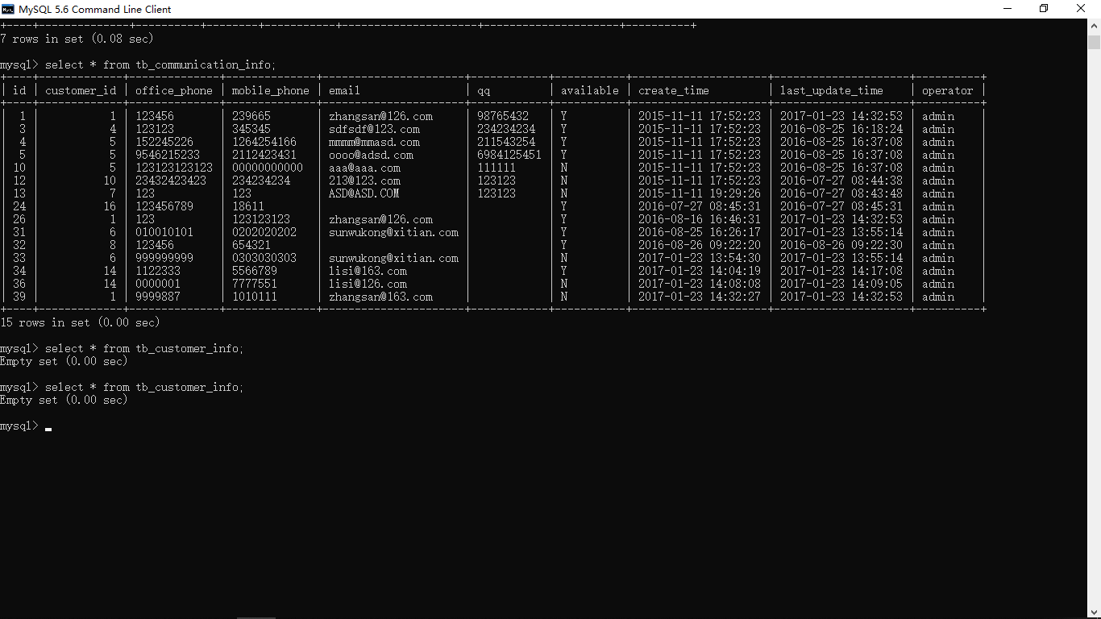The height and width of the screenshot is (619, 1101).
Task: Click the mobile_phone value 00000000000
Action: (x=268, y=168)
